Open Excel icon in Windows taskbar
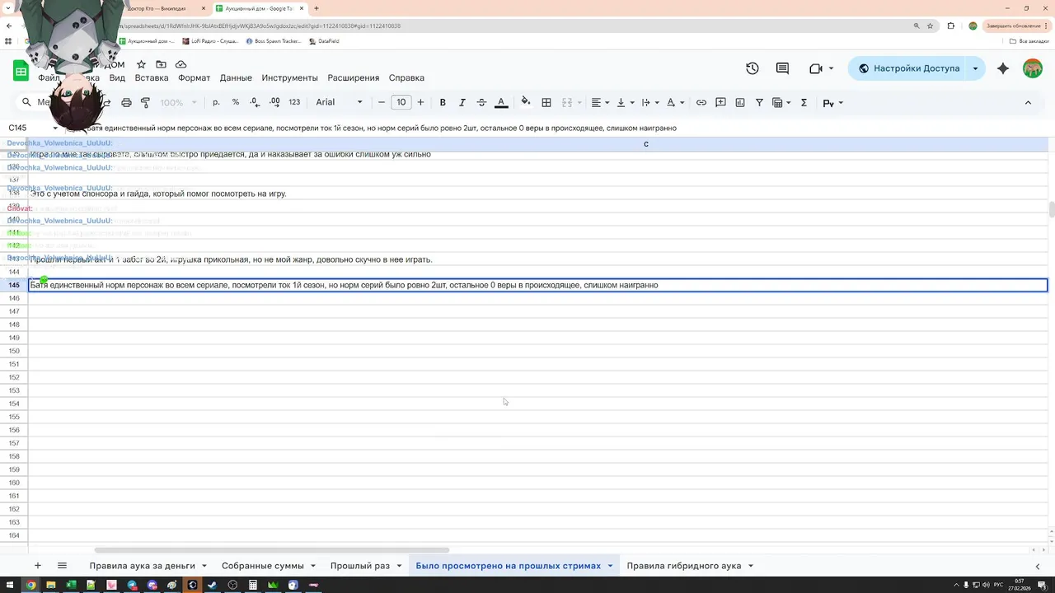 tap(71, 585)
